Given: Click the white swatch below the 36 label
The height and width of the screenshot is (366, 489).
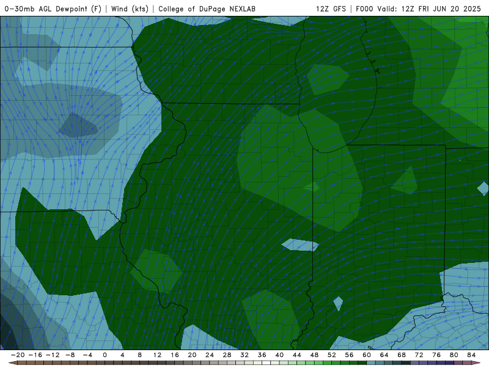Looking at the screenshot, I should (x=267, y=363).
